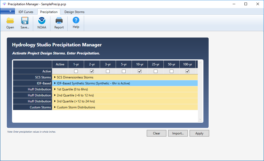264x161 pixels.
Task: Enable the 3-yr active checkbox
Action: (x=108, y=71)
